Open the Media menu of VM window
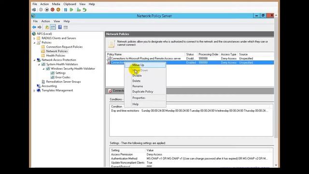The height and width of the screenshot is (174, 309). coord(56,4)
